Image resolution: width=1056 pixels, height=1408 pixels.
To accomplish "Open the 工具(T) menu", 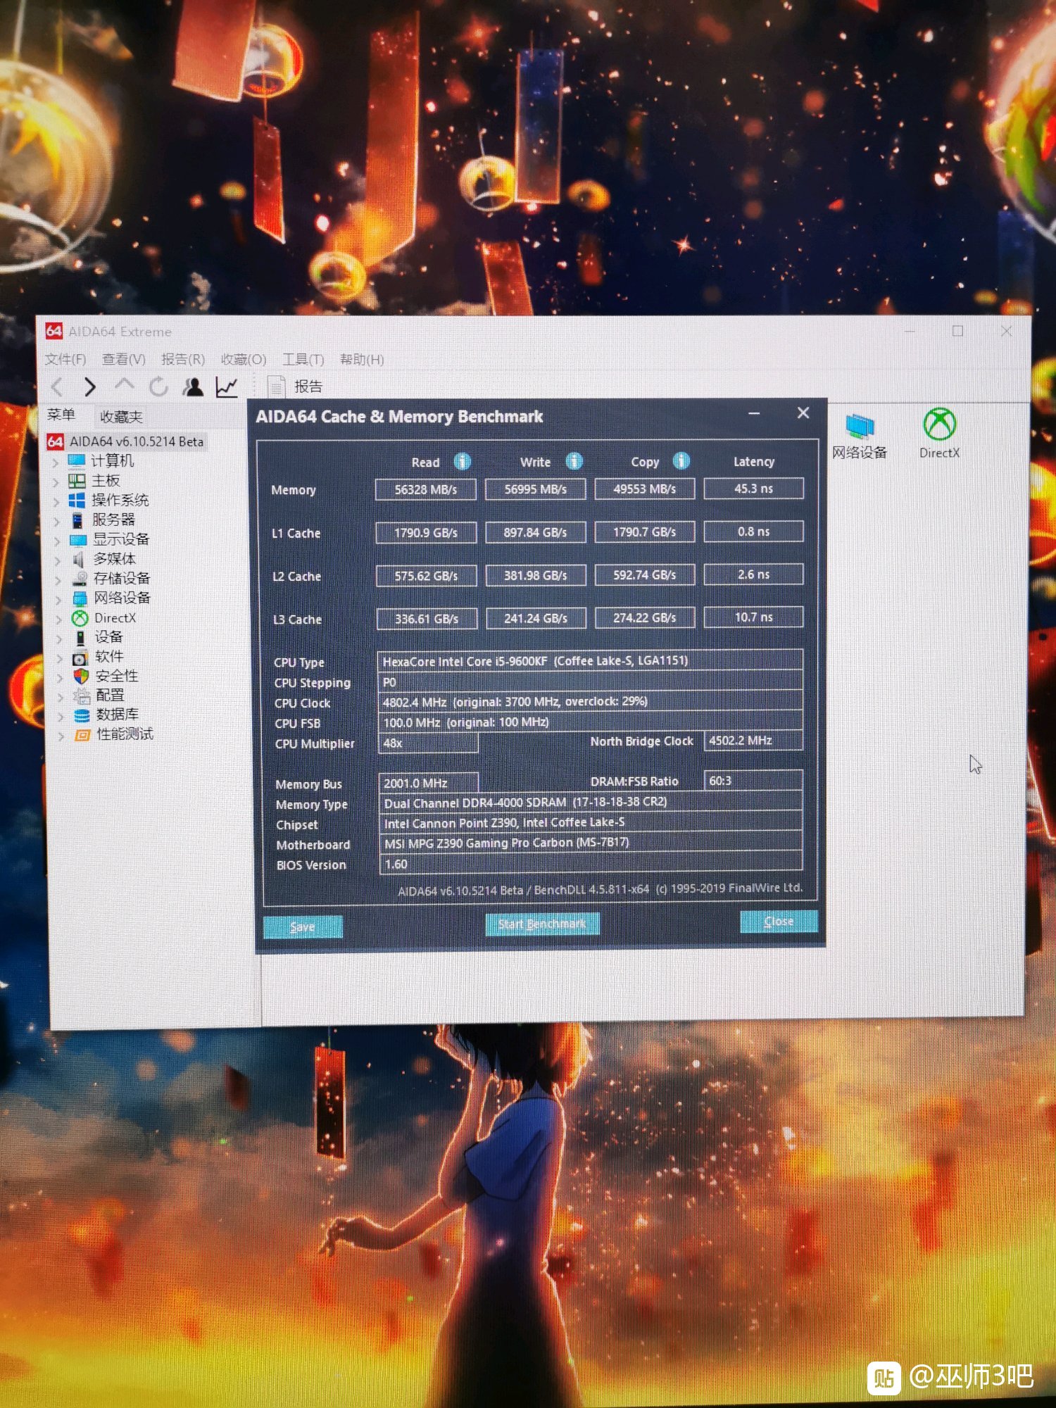I will (303, 360).
